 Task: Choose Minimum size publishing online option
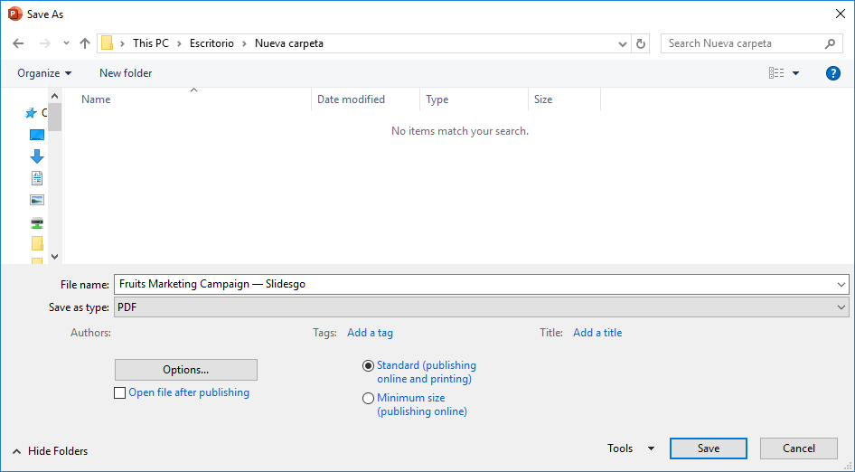368,398
